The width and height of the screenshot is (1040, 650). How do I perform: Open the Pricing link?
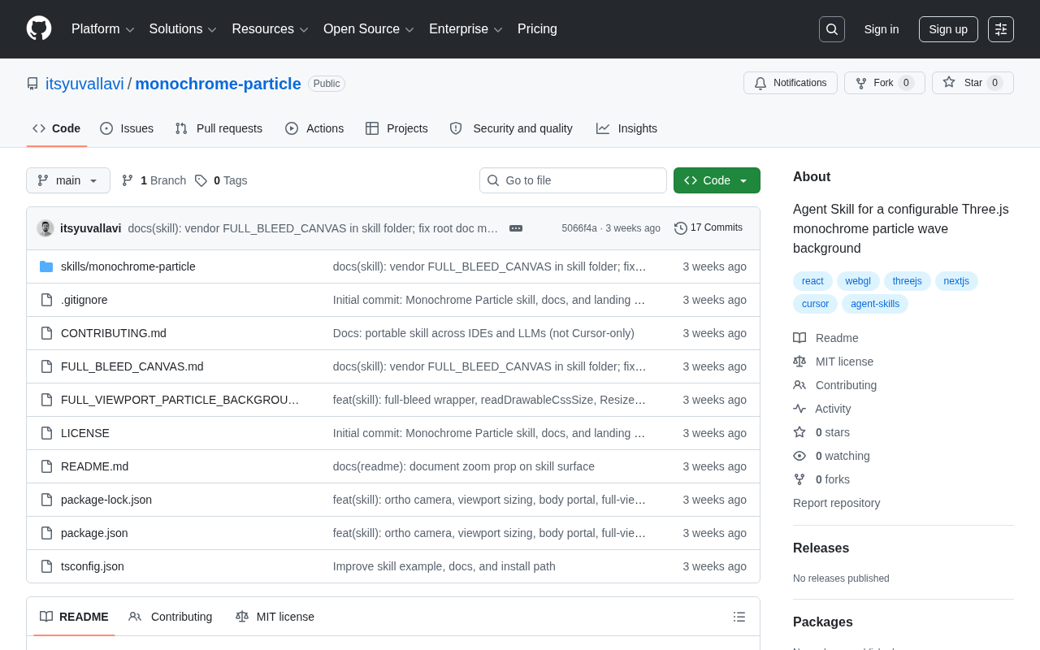(537, 29)
